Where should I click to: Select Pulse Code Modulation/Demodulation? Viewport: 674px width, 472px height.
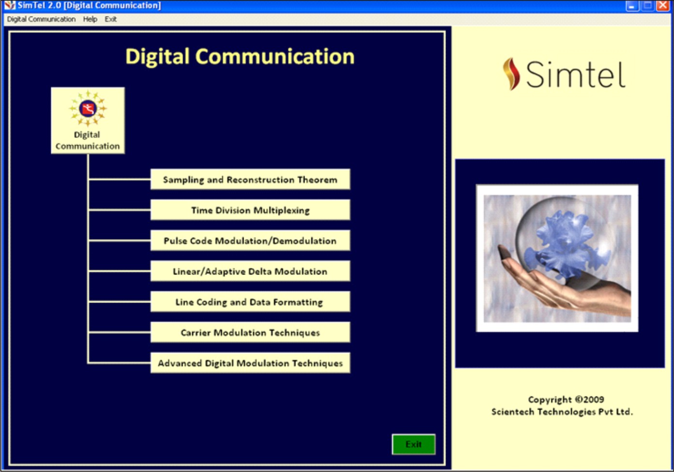pos(250,241)
